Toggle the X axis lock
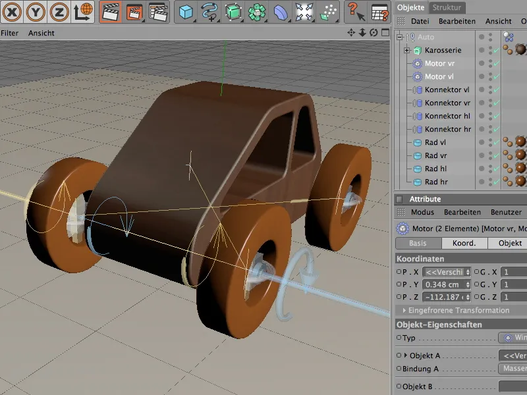Viewport: 527px width, 395px height. [x=14, y=12]
